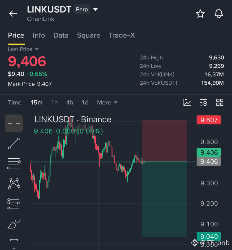Open the chart settings icon

(x=203, y=102)
